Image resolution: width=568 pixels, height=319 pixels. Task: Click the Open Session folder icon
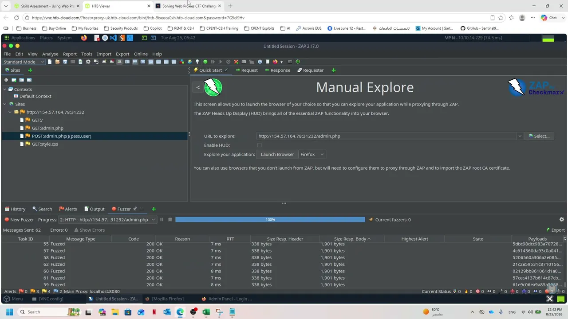(57, 62)
